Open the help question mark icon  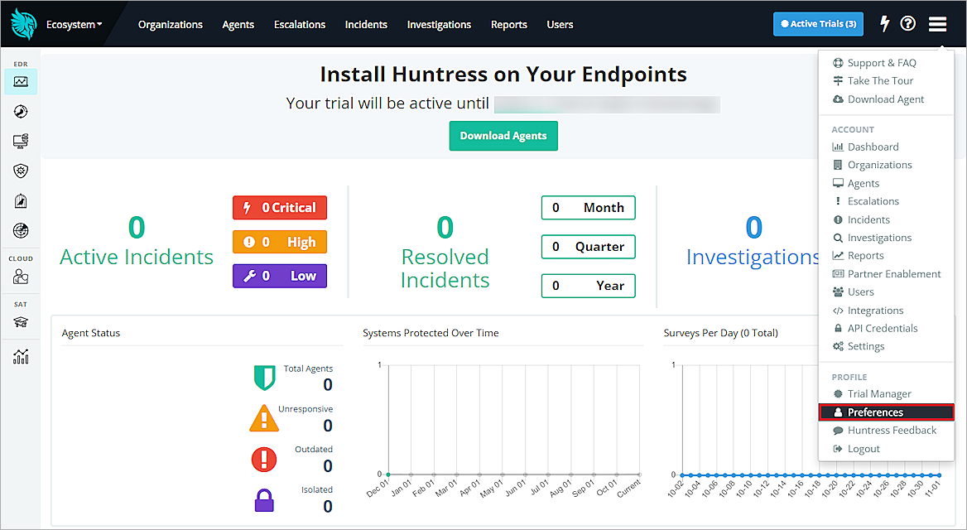pyautogui.click(x=908, y=24)
